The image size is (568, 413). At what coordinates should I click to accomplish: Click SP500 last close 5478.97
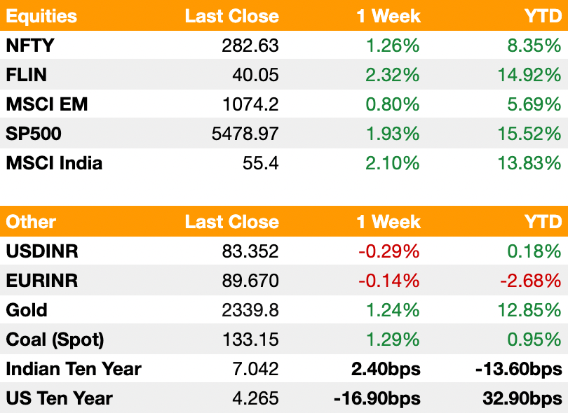coord(245,134)
